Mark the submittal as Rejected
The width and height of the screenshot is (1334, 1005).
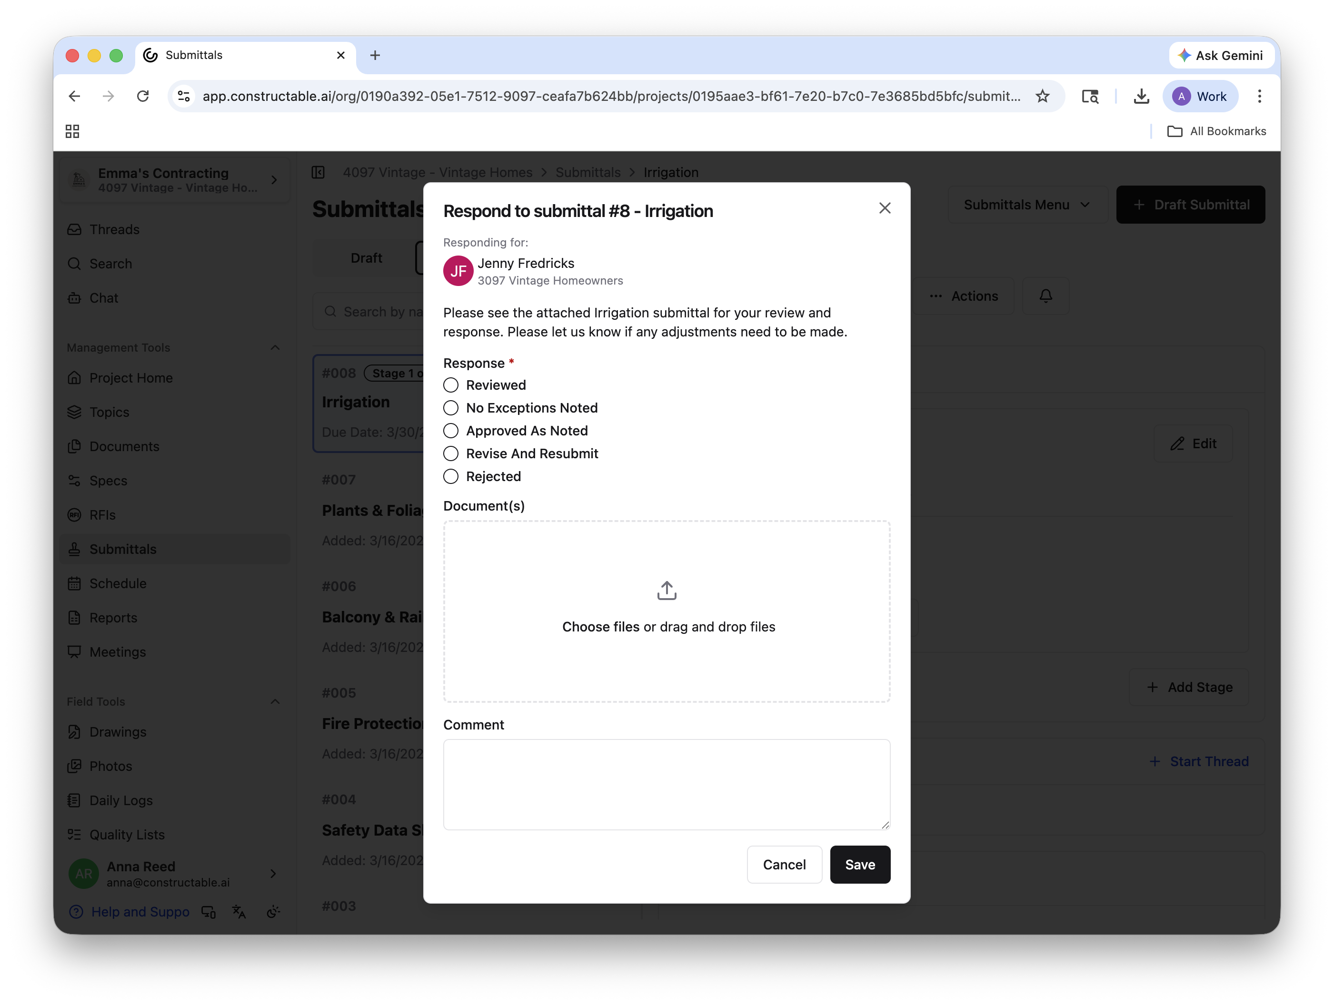coord(450,477)
